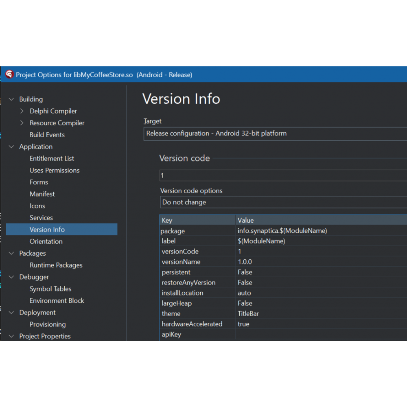The image size is (407, 407).
Task: Expand the Resource Compiler node
Action: [x=22, y=123]
